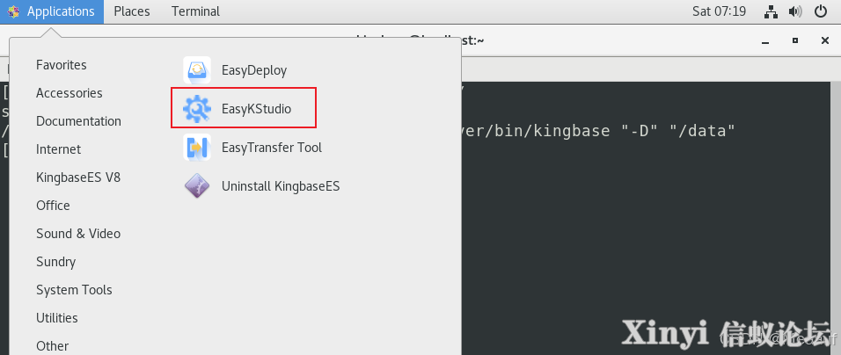The height and width of the screenshot is (355, 841).
Task: Open the Places menu
Action: [x=132, y=11]
